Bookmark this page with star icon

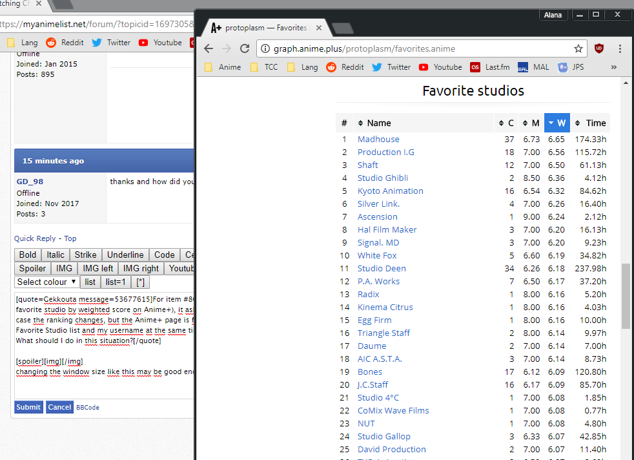point(578,48)
